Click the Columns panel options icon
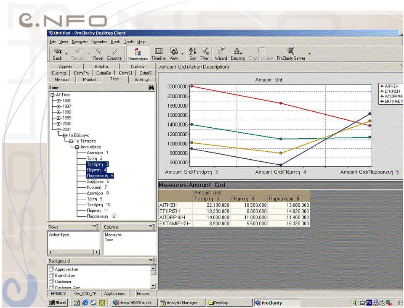Image resolution: width=404 pixels, height=308 pixels. click(x=152, y=226)
